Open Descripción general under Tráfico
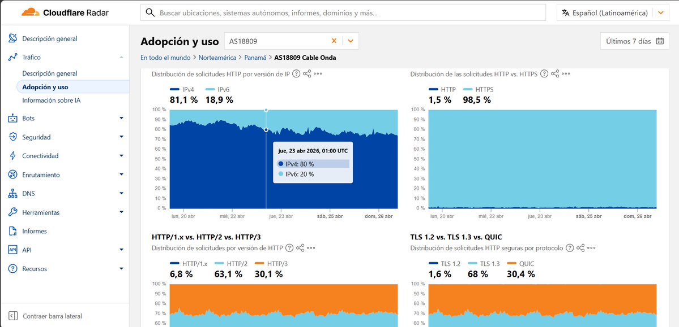 pos(50,73)
